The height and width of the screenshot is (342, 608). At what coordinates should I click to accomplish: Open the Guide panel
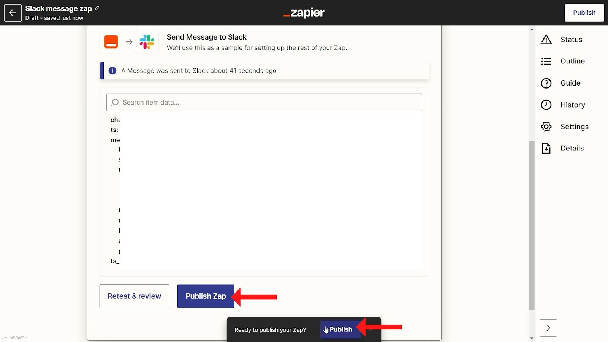click(570, 83)
